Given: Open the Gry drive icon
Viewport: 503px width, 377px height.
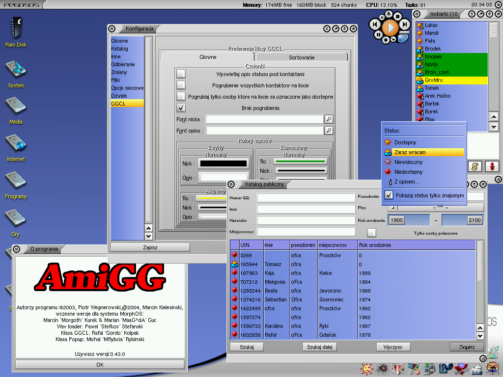Looking at the screenshot, I should [x=15, y=223].
